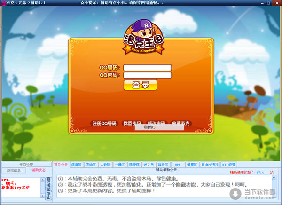Open the 修改密码 link
282x205 pixels.
[x=157, y=123]
